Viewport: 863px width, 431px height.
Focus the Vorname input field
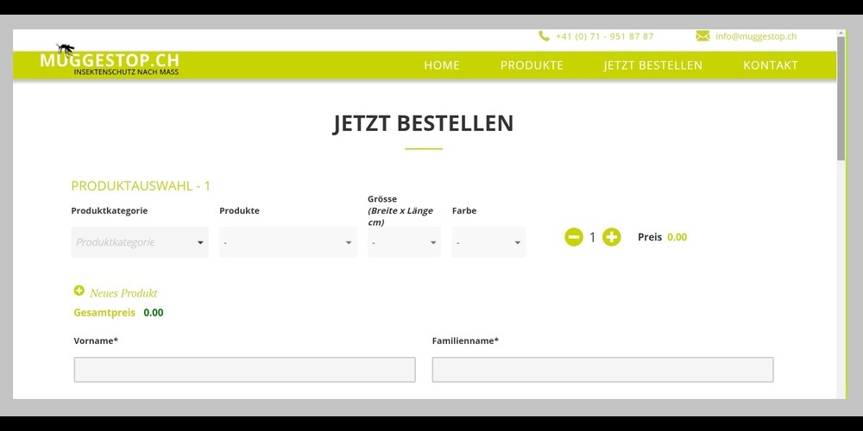[244, 370]
